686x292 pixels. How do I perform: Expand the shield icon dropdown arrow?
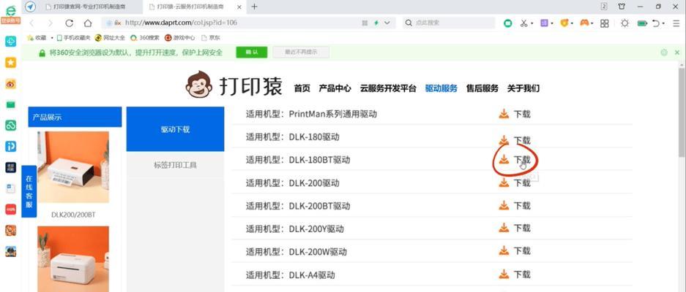(573, 23)
